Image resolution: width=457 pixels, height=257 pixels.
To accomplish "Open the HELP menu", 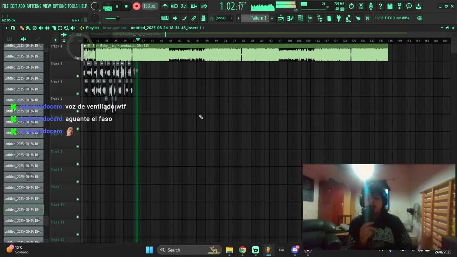I will (83, 6).
